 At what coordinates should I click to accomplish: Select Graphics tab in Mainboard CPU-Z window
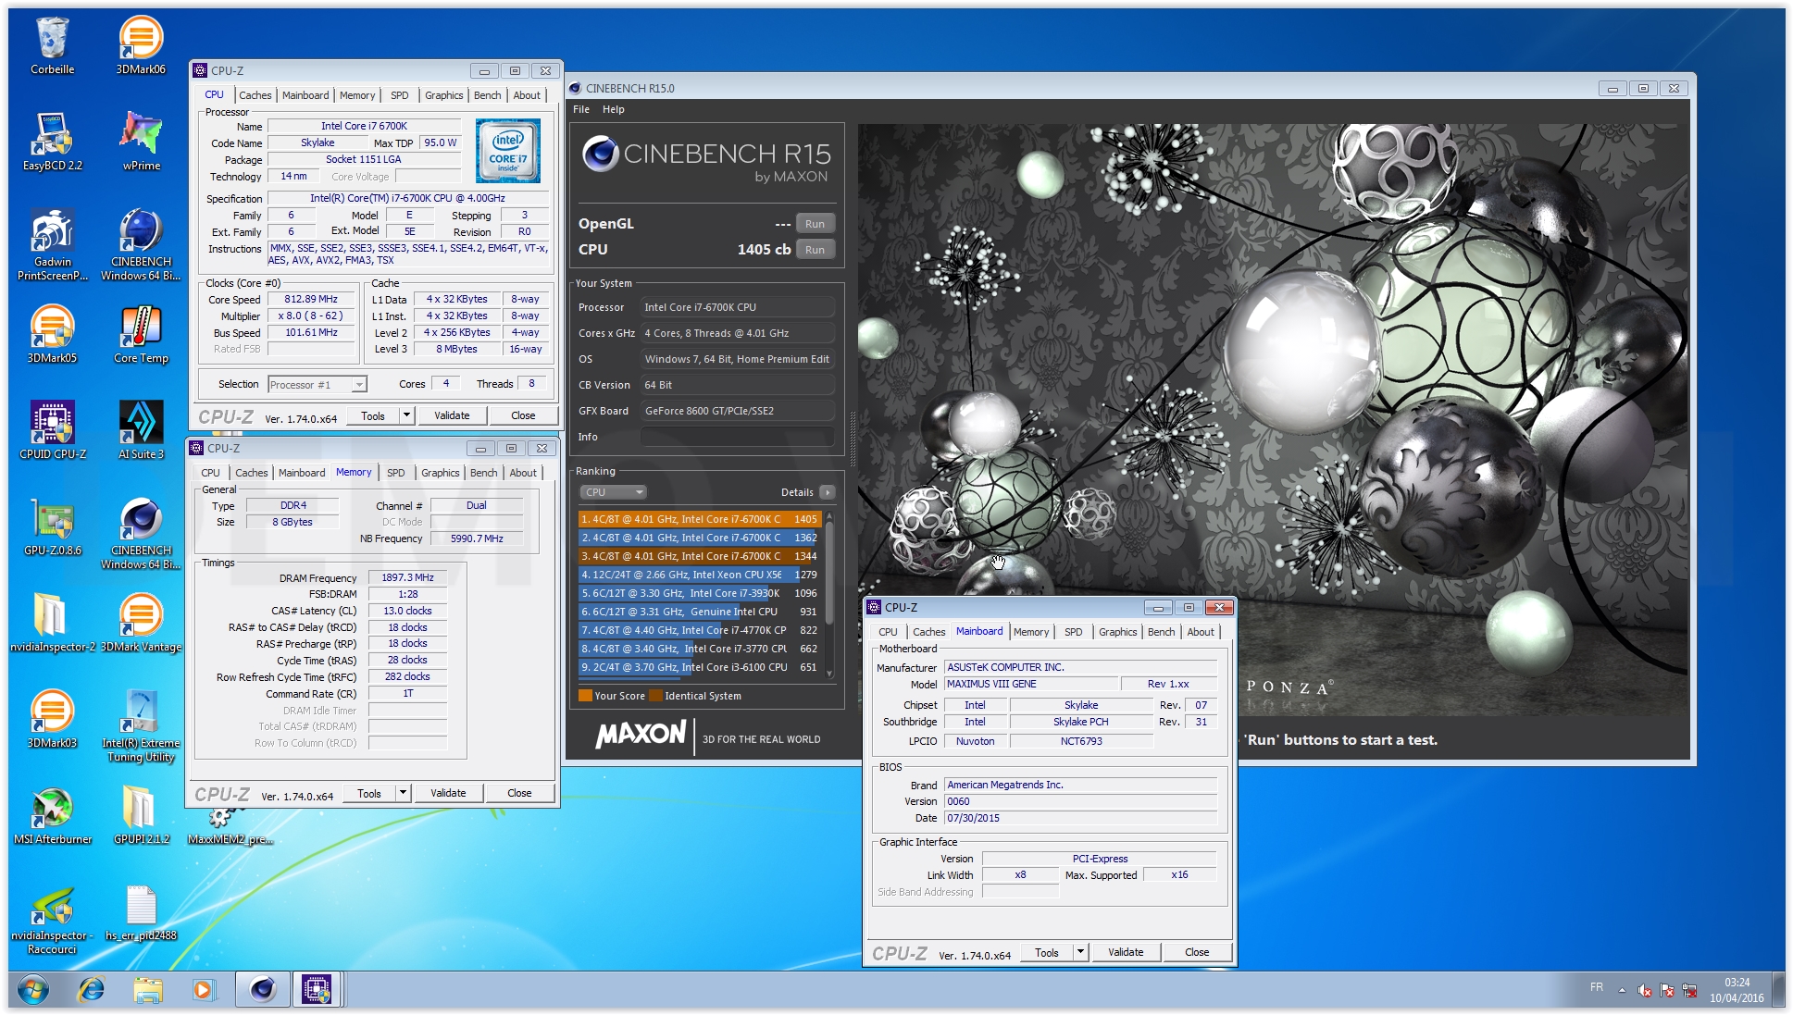1118,632
